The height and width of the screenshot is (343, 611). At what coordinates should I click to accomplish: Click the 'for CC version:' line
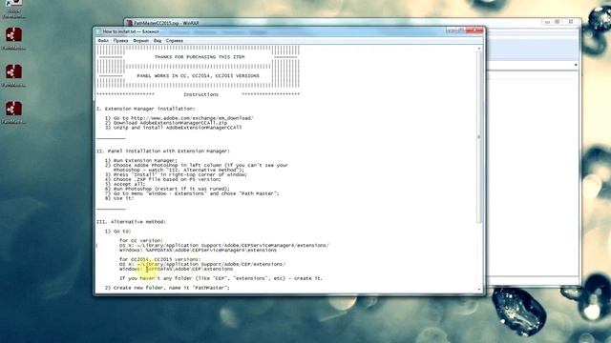[x=141, y=240]
